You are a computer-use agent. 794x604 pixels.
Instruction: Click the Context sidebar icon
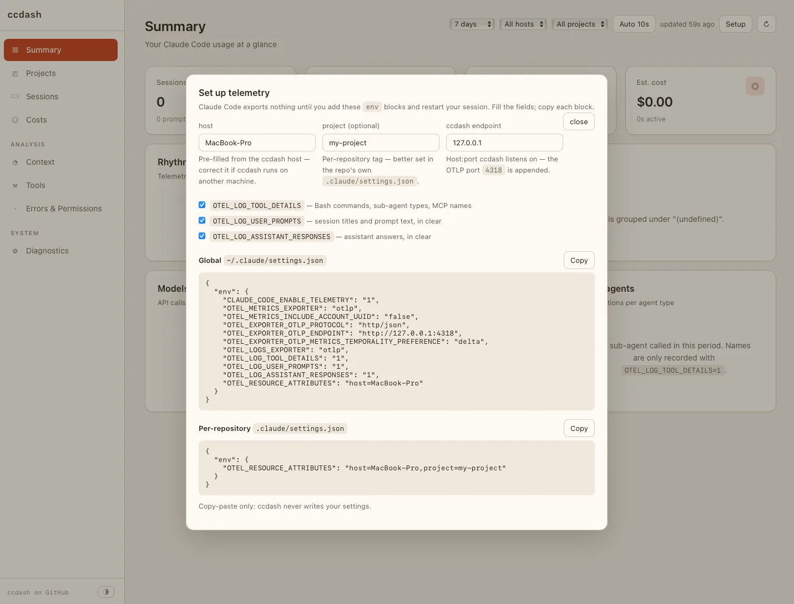15,162
